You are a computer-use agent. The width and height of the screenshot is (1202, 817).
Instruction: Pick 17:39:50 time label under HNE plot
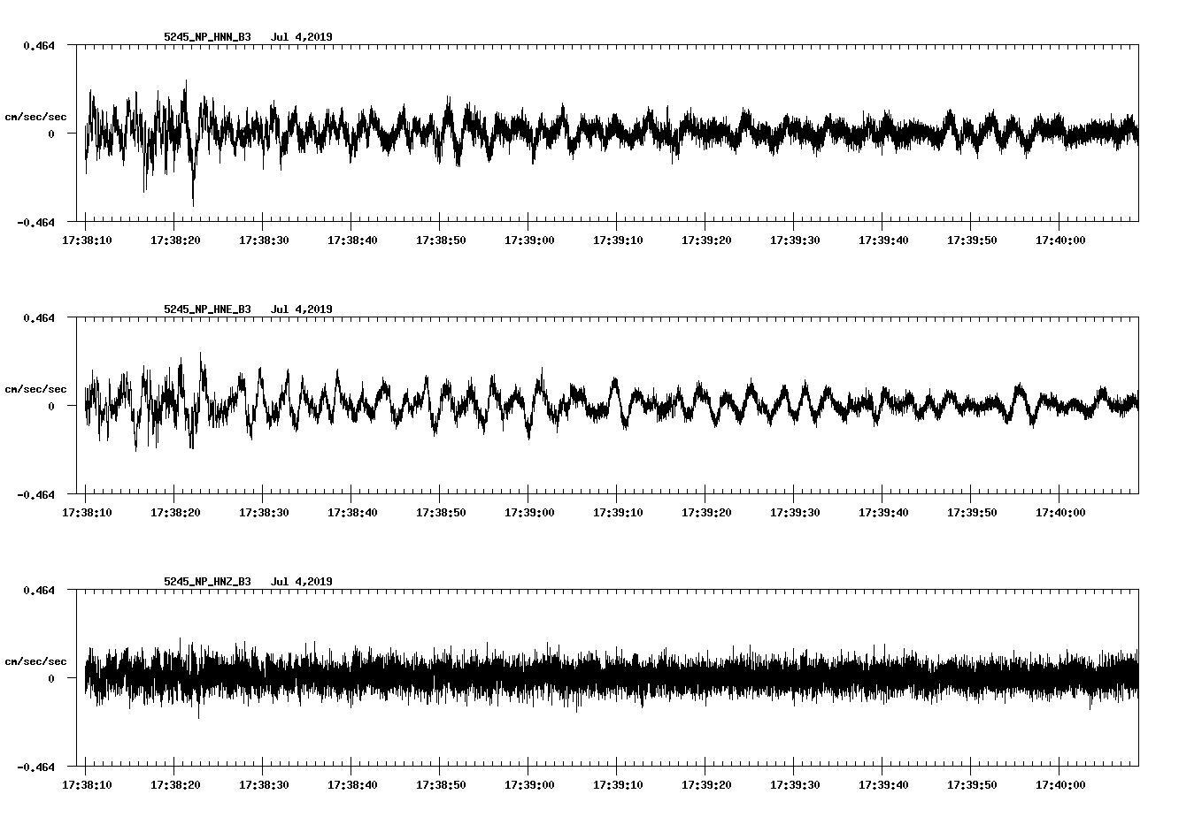click(x=972, y=512)
